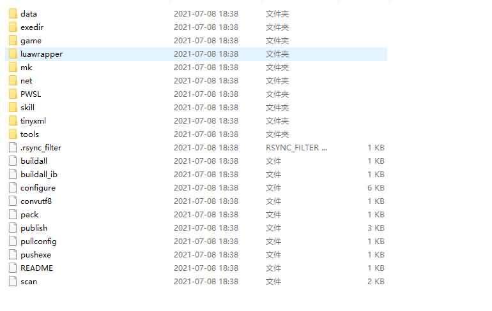Select the buildall file name

click(34, 161)
